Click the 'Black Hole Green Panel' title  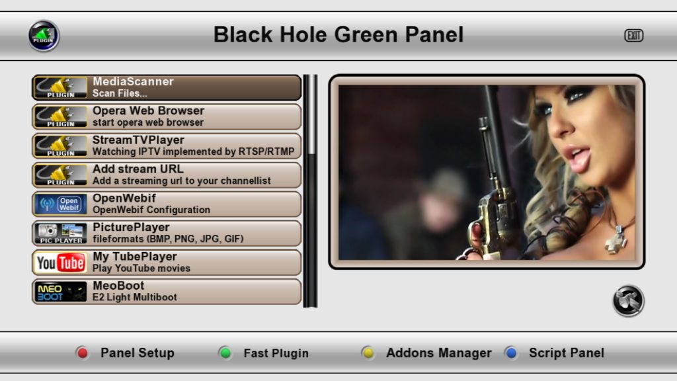point(338,34)
